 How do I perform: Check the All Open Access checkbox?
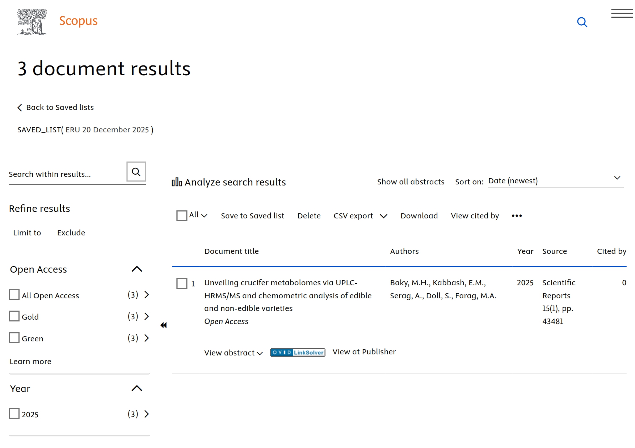click(x=14, y=295)
